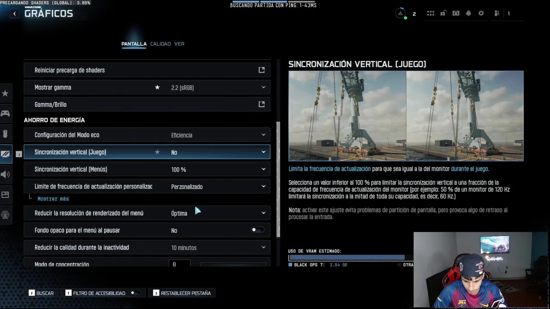Click the 'Eficiencia' value
The image size is (550, 309).
pyautogui.click(x=182, y=135)
